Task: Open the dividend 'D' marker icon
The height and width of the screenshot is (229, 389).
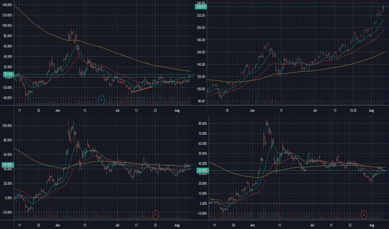Action: pos(101,100)
